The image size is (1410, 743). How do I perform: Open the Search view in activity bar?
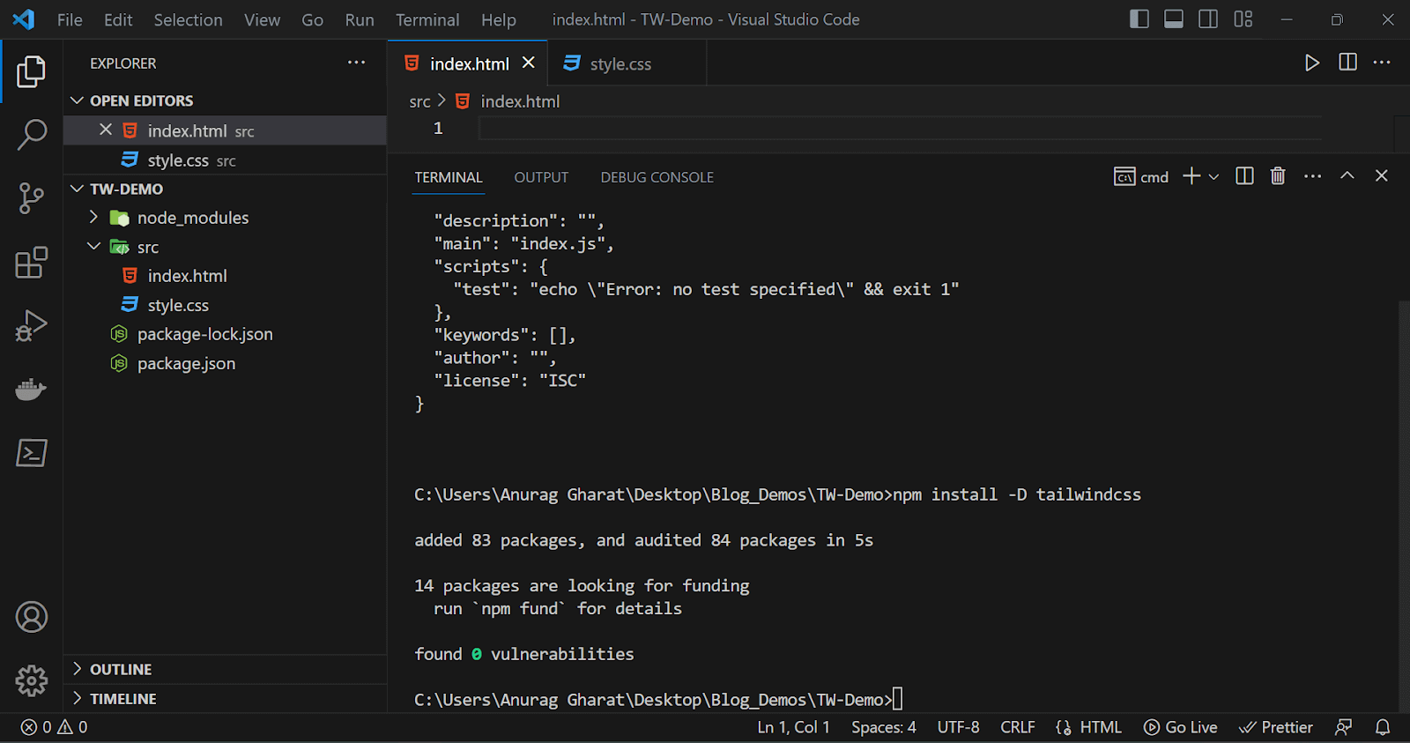(x=31, y=135)
